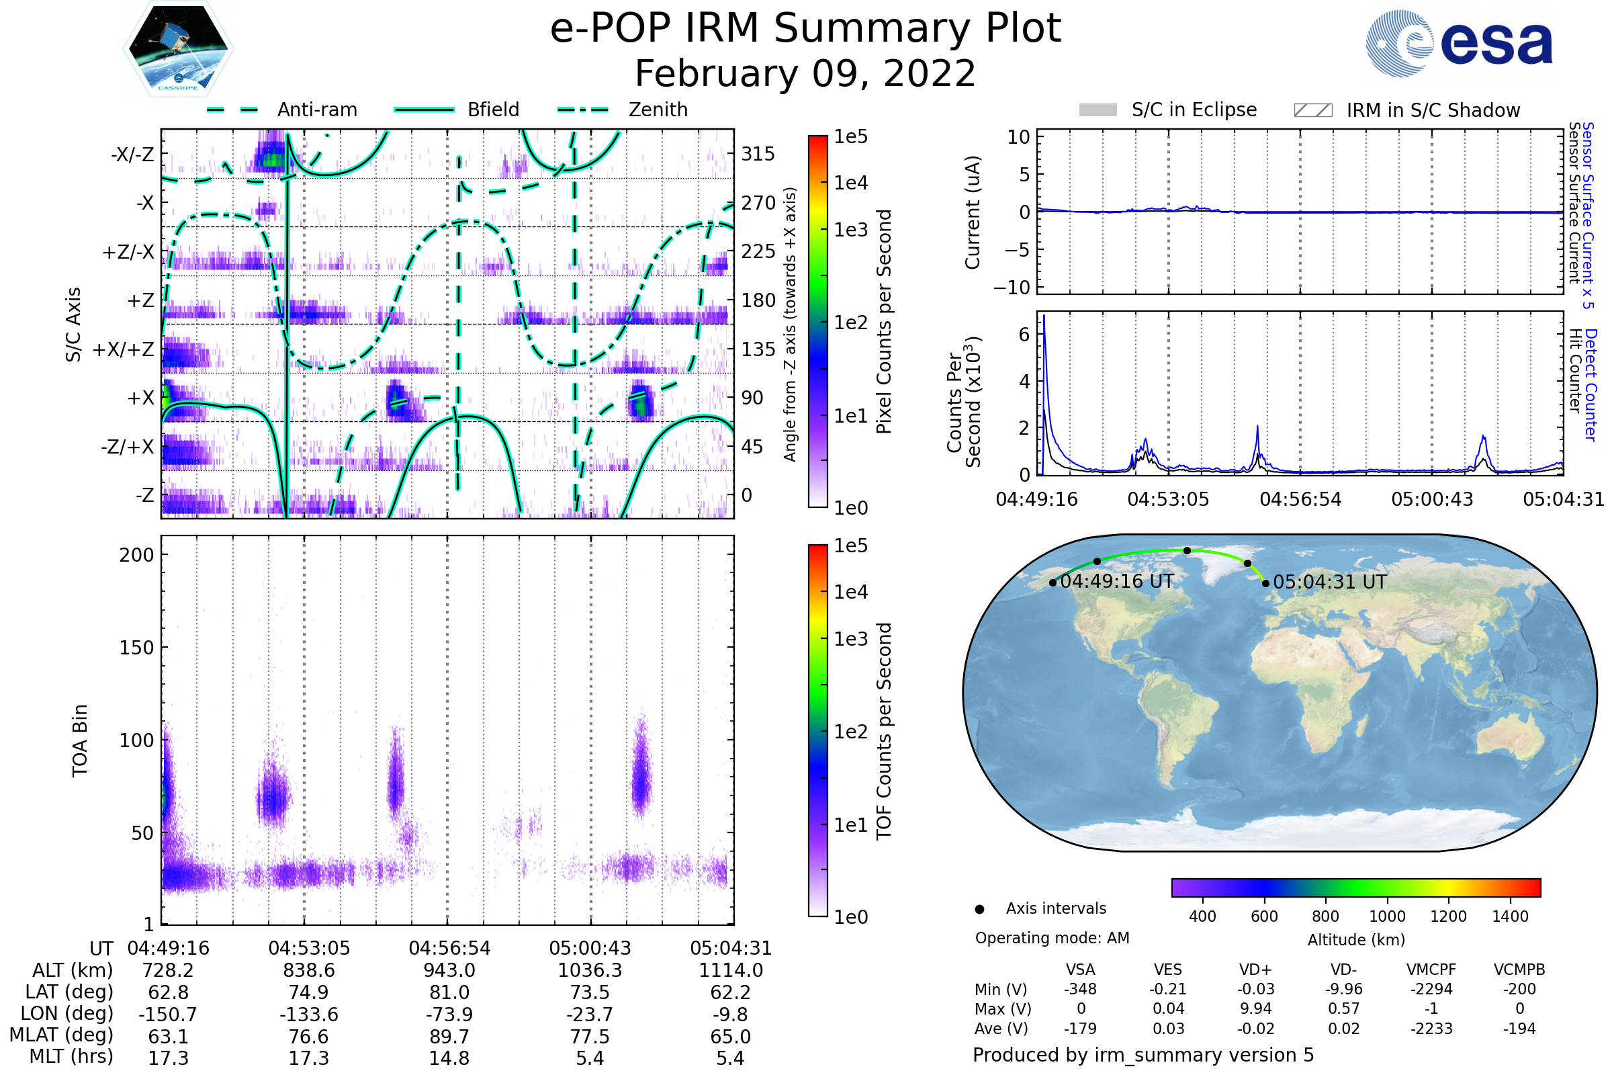
Task: Click the Anti-ram dashed line legend sample
Action: pyautogui.click(x=232, y=110)
